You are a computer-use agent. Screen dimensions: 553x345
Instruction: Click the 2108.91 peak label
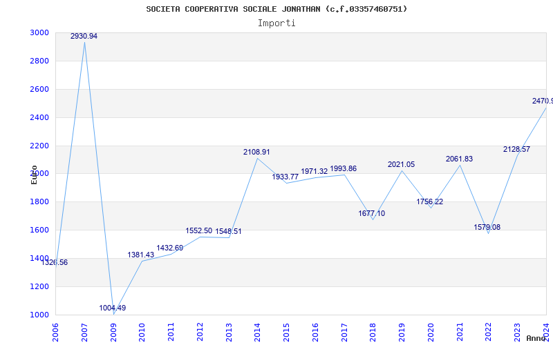[x=256, y=152]
